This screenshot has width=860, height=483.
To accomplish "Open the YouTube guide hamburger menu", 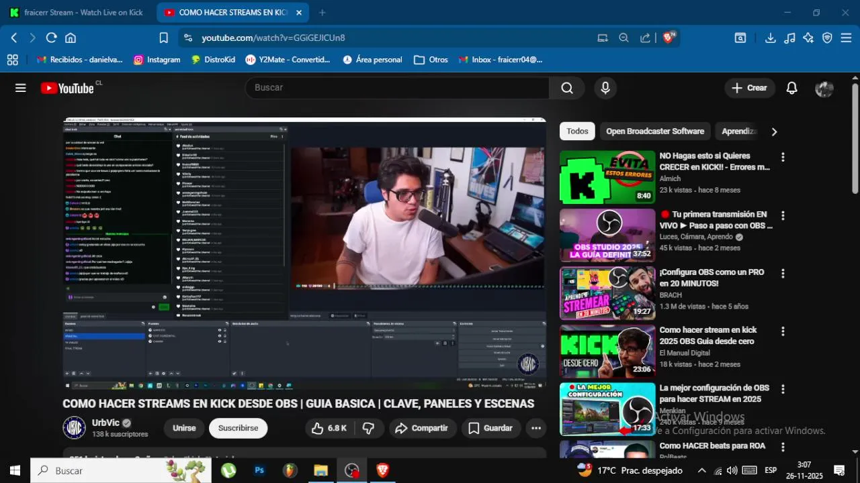I will [21, 88].
